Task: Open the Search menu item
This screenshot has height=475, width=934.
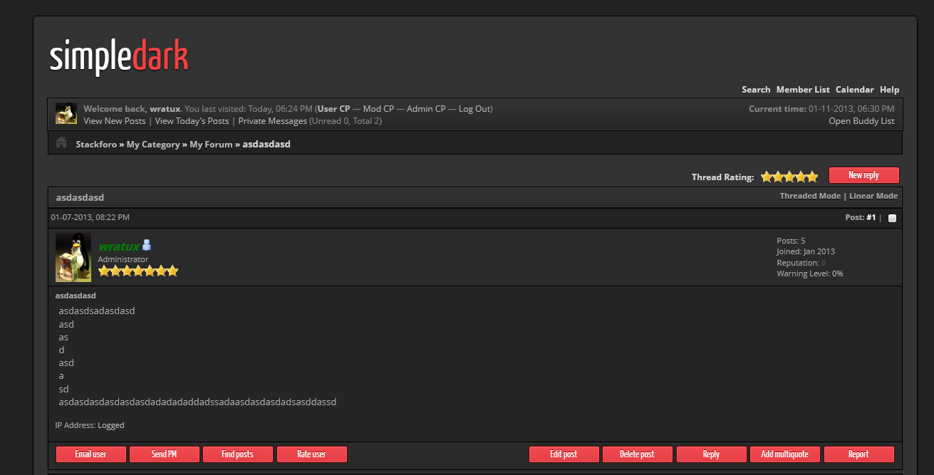Action: tap(756, 90)
